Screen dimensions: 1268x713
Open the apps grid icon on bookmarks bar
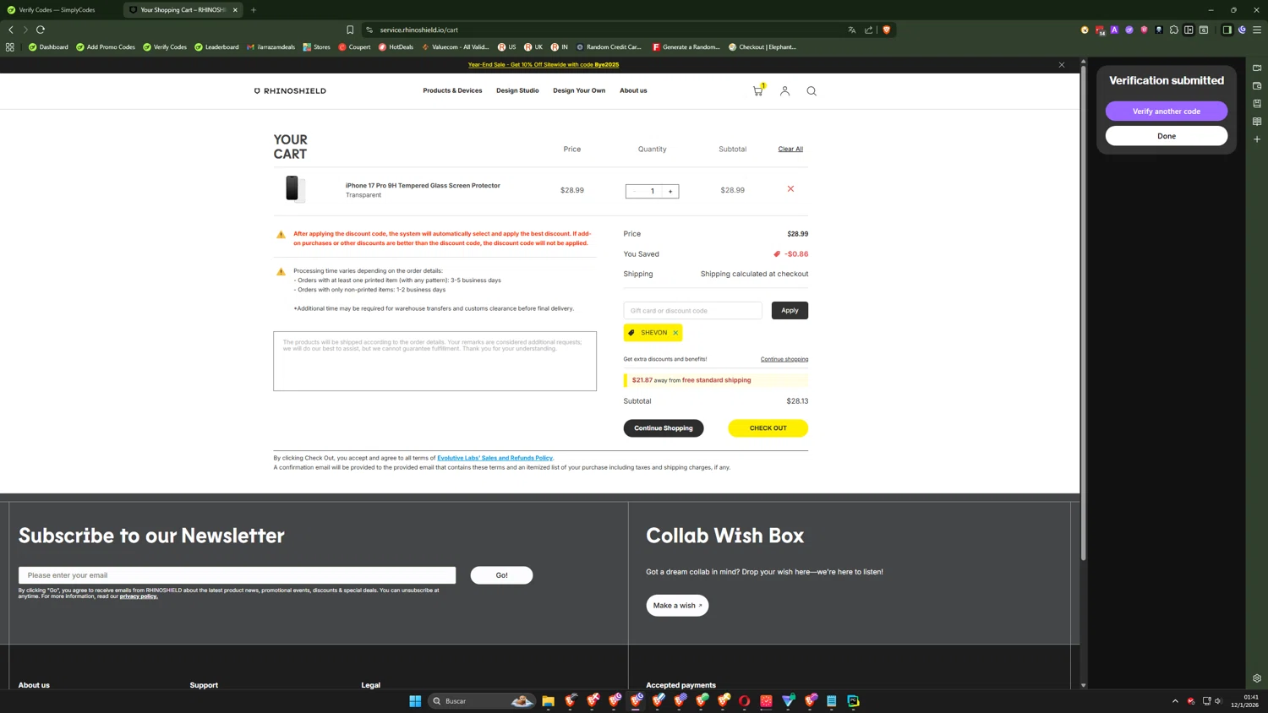10,47
